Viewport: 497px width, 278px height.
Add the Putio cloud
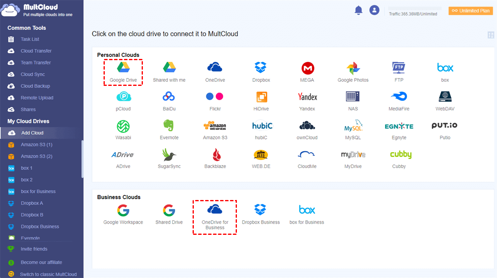445,129
